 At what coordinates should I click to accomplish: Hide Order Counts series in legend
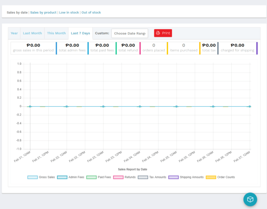coord(211,177)
